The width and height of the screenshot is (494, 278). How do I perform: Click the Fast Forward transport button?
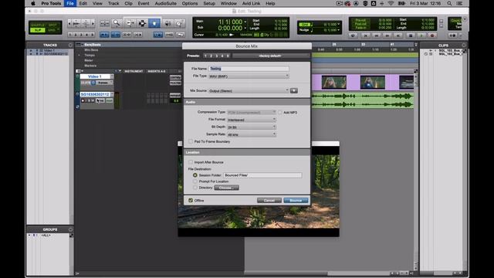click(x=387, y=36)
